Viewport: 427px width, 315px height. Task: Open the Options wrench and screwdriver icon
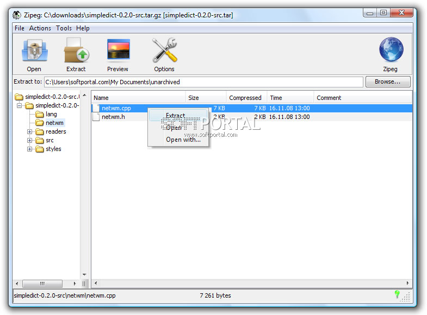164,50
